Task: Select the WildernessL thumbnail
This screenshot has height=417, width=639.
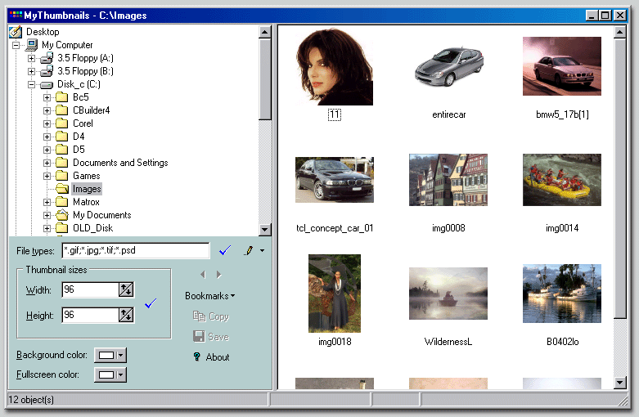Action: pyautogui.click(x=448, y=294)
